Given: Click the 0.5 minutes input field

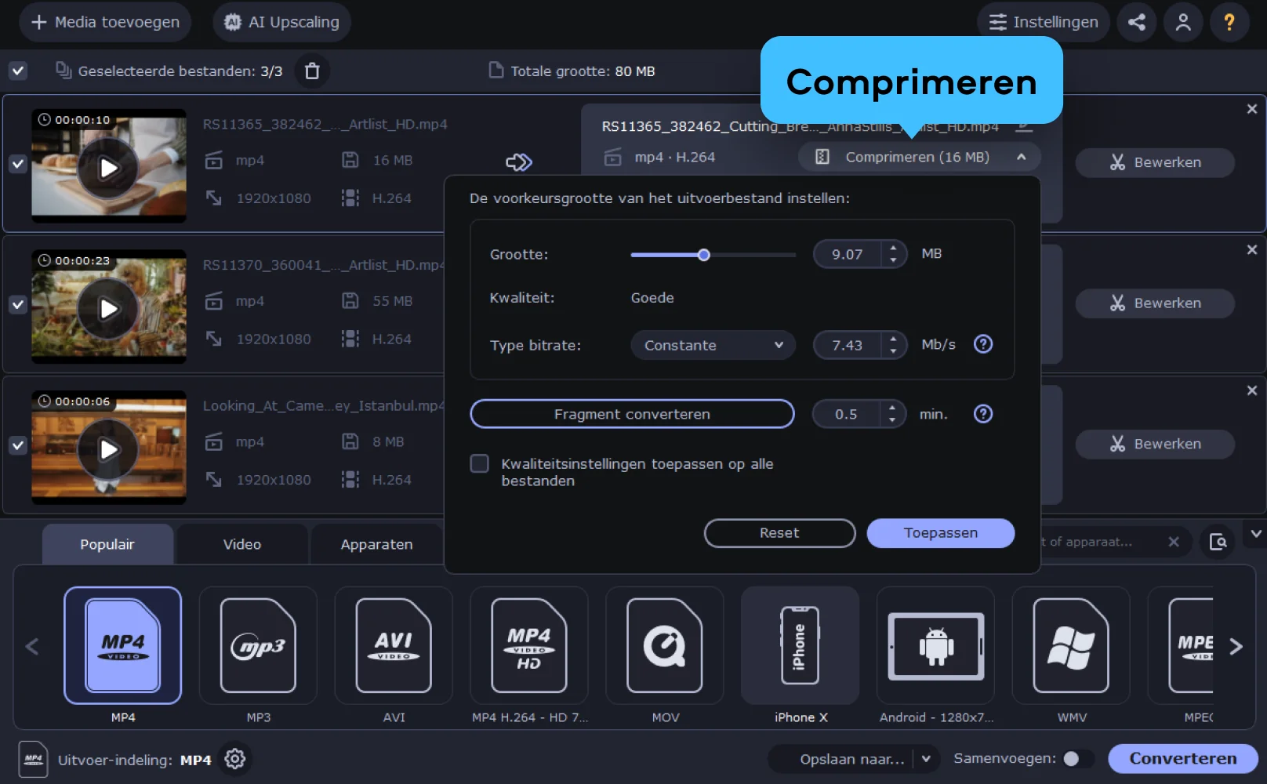Looking at the screenshot, I should point(846,414).
